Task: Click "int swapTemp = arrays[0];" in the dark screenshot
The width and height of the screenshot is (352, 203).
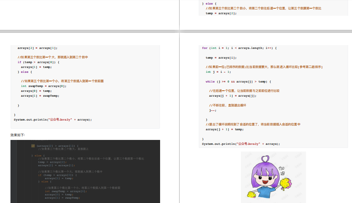Action: coord(66,191)
